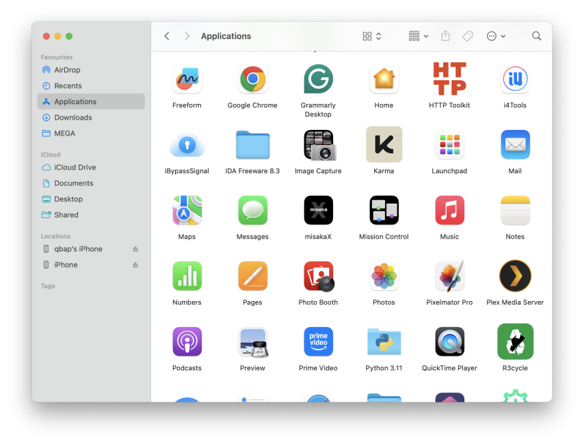This screenshot has width=584, height=444.
Task: Select the Preview app icon
Action: (253, 342)
